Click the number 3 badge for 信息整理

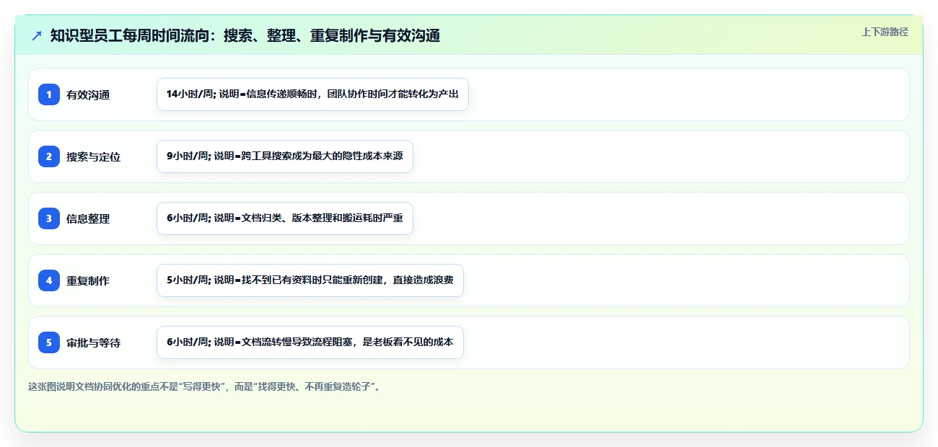[49, 218]
